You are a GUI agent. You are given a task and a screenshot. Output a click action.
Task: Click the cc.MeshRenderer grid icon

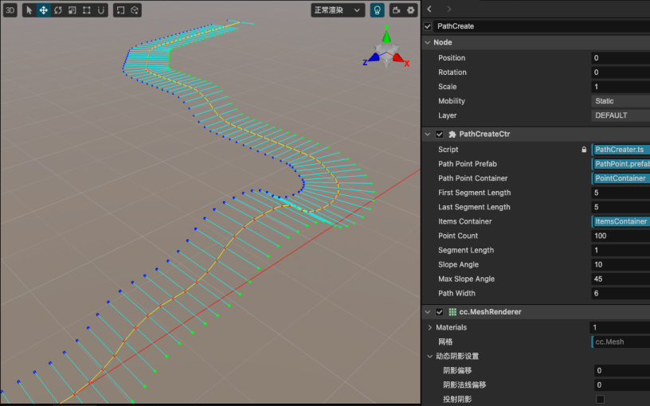click(452, 312)
